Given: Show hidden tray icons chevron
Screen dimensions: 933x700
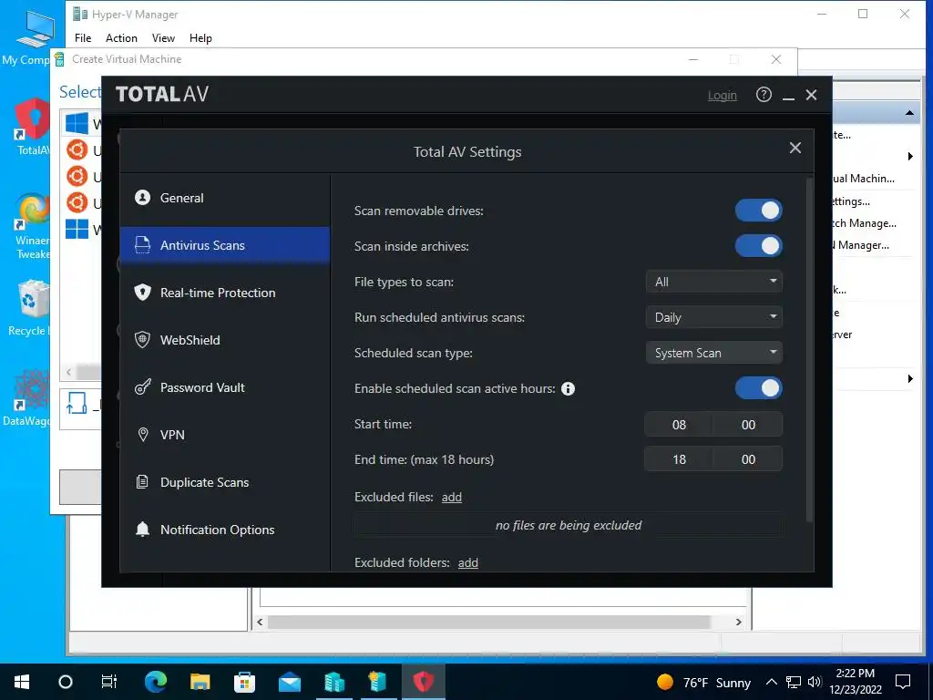Looking at the screenshot, I should point(771,682).
